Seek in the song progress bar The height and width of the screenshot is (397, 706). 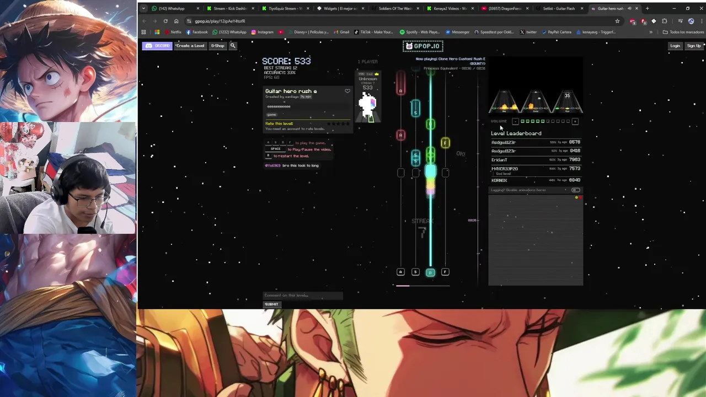(x=423, y=286)
